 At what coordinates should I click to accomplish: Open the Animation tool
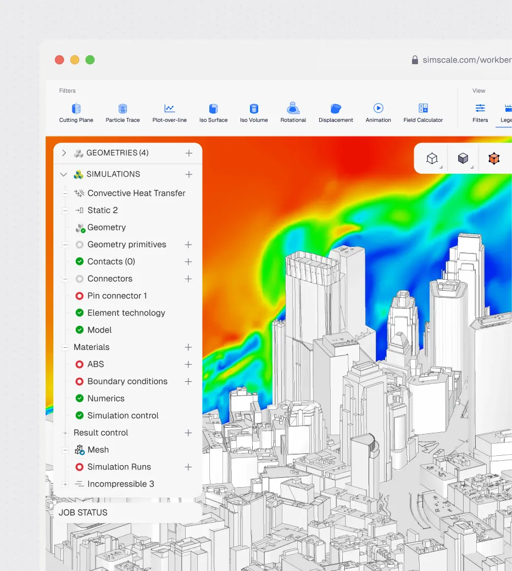378,112
